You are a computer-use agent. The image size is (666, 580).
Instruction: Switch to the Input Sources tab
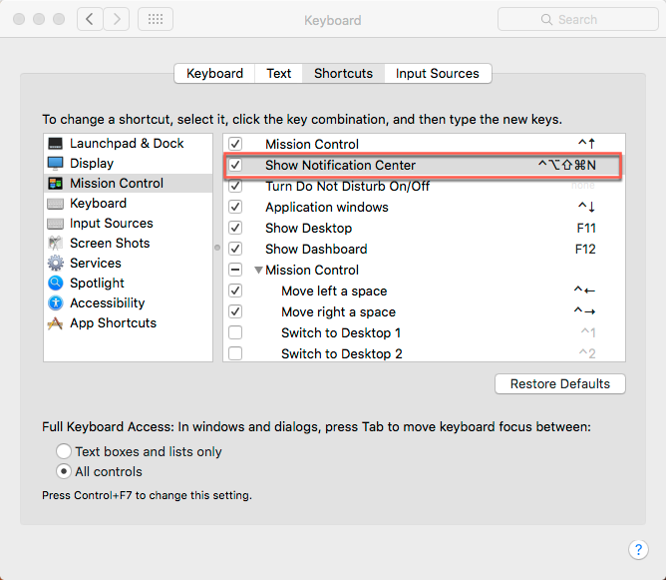[437, 74]
